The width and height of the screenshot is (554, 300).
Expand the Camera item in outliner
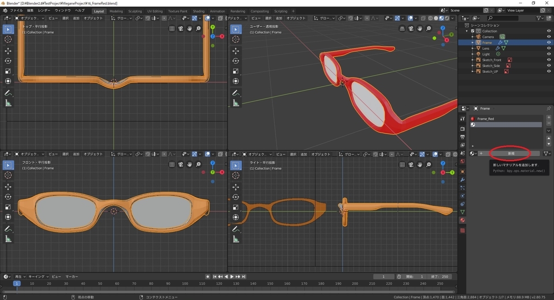(x=473, y=37)
